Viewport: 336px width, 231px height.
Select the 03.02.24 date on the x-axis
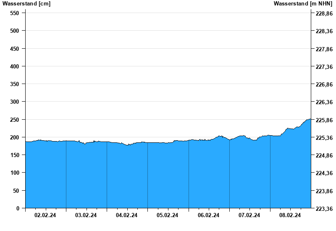[x=86, y=215]
